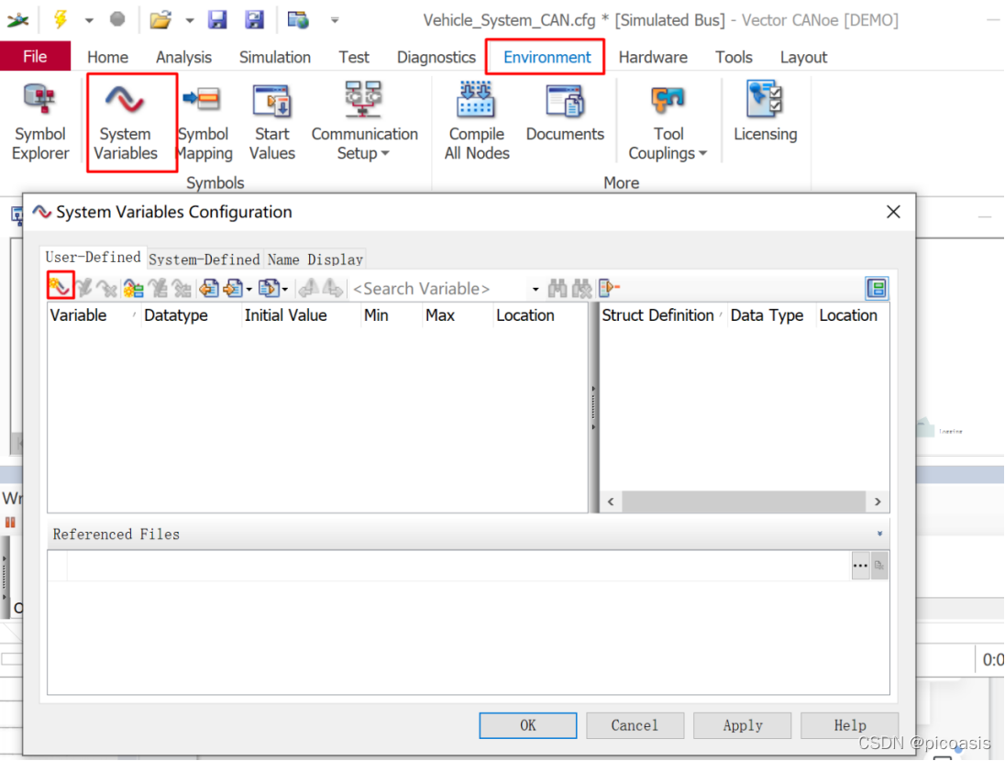Click System Variables ribbon button

tap(126, 122)
